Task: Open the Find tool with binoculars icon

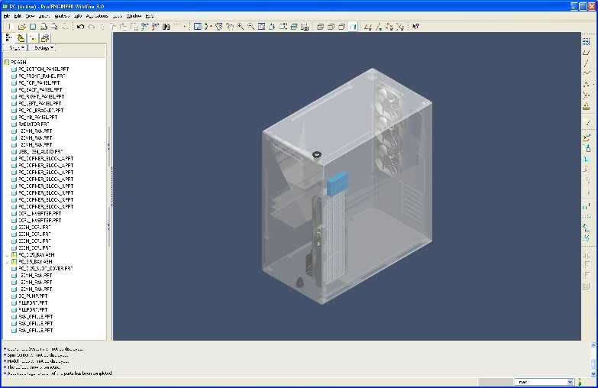Action: 166,27
